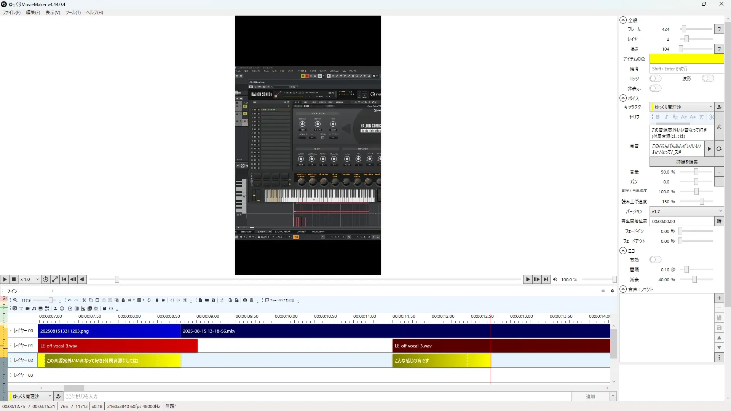Click the cut (scissors) icon in timeline toolbar
This screenshot has height=411, width=731.
click(84, 300)
